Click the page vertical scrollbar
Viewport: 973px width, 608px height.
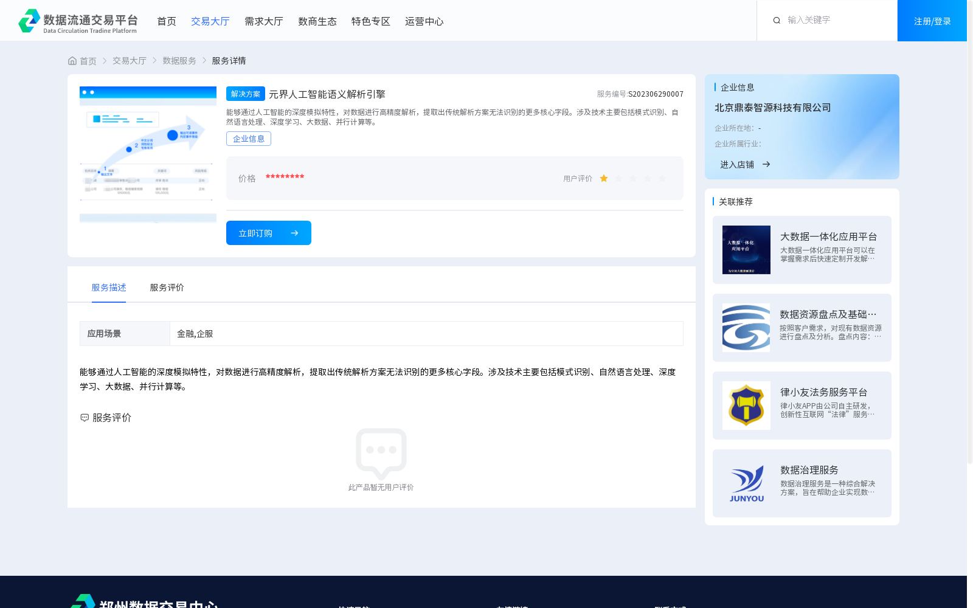point(970,231)
